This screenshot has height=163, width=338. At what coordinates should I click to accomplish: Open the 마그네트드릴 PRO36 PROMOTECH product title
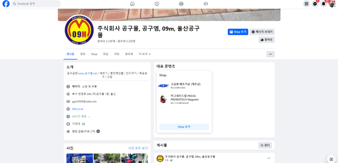(x=185, y=98)
